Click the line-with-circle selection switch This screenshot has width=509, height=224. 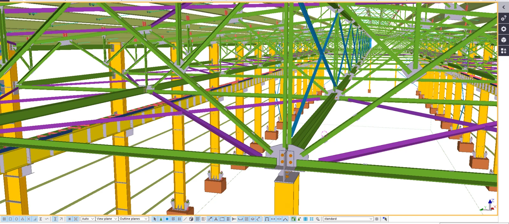pos(279,219)
